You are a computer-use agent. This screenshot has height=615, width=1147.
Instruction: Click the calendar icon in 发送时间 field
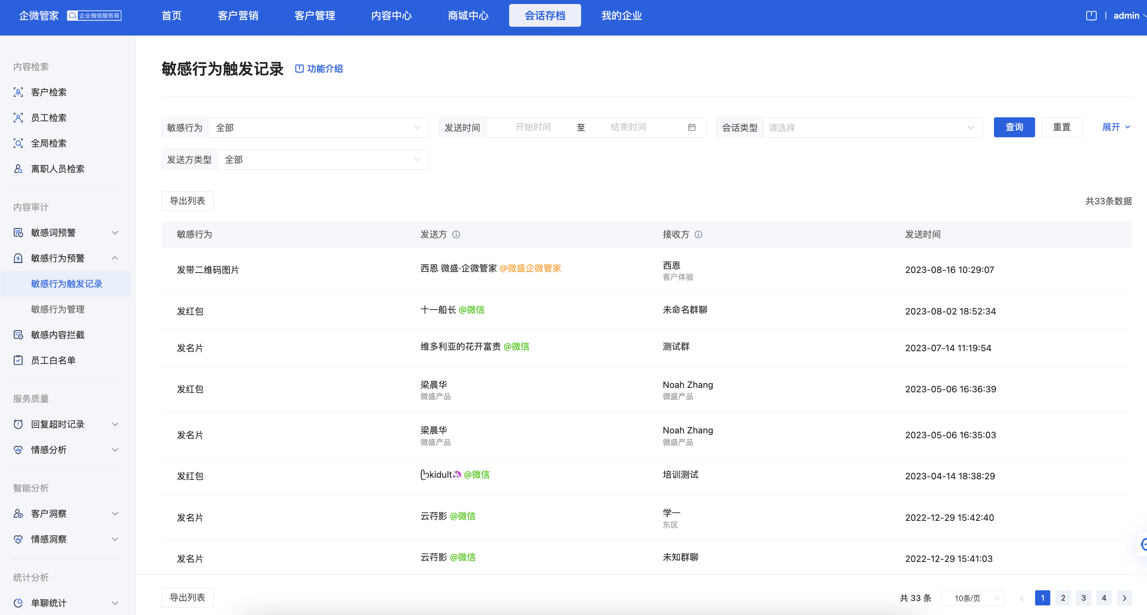[691, 127]
